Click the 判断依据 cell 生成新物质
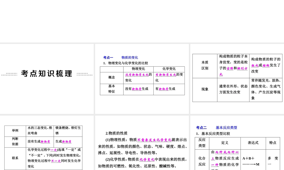The height and width of the screenshot is (170, 284). 68,142
